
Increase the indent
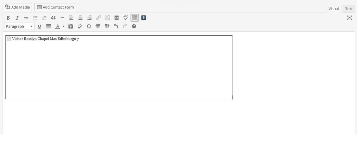click(x=107, y=26)
